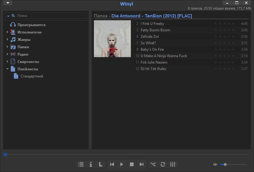Expand the Жанры node
The height and width of the screenshot is (172, 254).
(7, 39)
